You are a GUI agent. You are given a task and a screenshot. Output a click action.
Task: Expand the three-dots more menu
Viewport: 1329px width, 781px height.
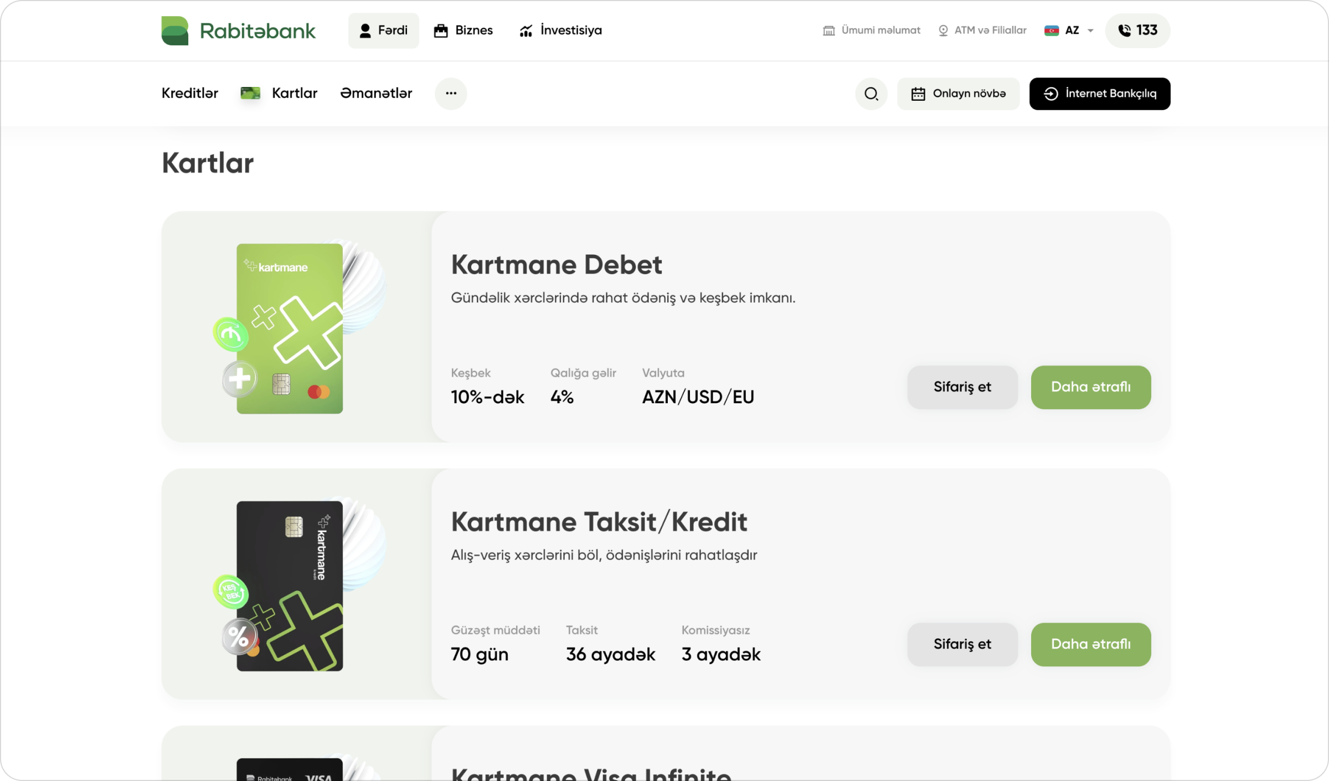(451, 93)
